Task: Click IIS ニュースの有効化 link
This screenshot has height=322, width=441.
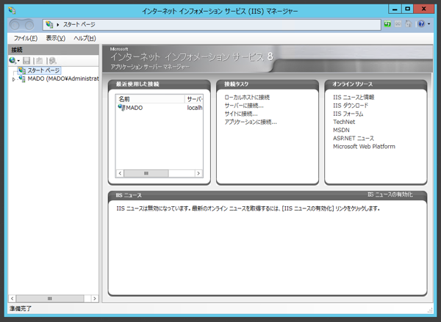Action: pyautogui.click(x=390, y=194)
